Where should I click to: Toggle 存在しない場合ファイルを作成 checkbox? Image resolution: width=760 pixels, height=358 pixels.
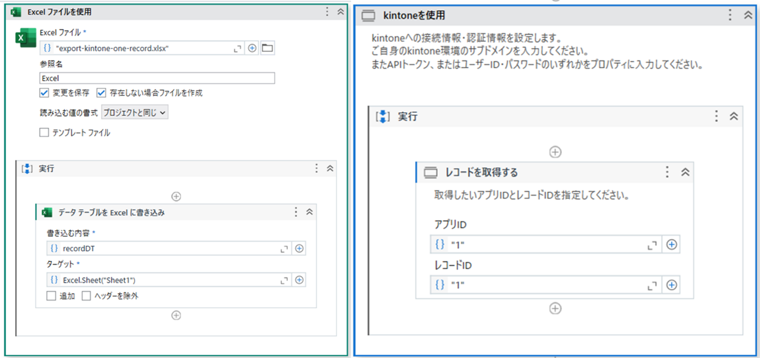[102, 93]
